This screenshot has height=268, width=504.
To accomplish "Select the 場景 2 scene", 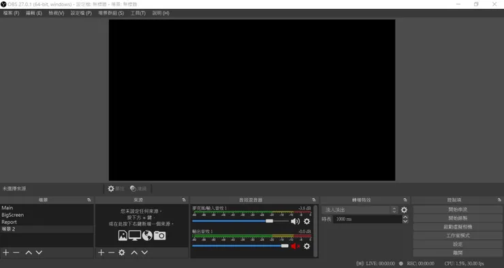I will click(x=47, y=229).
